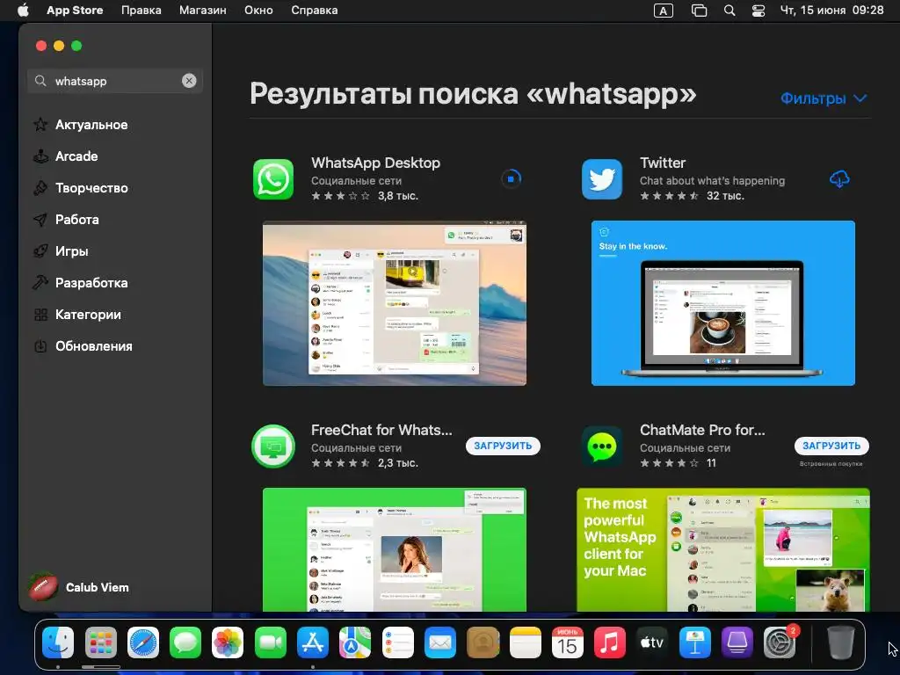Screen dimensions: 900x675
Task: Open the Окно menu
Action: (x=258, y=11)
